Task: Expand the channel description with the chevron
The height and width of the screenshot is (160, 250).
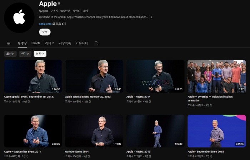Action: tap(151, 17)
